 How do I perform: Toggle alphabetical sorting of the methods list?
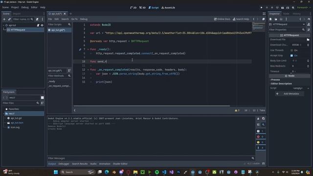click(x=69, y=70)
